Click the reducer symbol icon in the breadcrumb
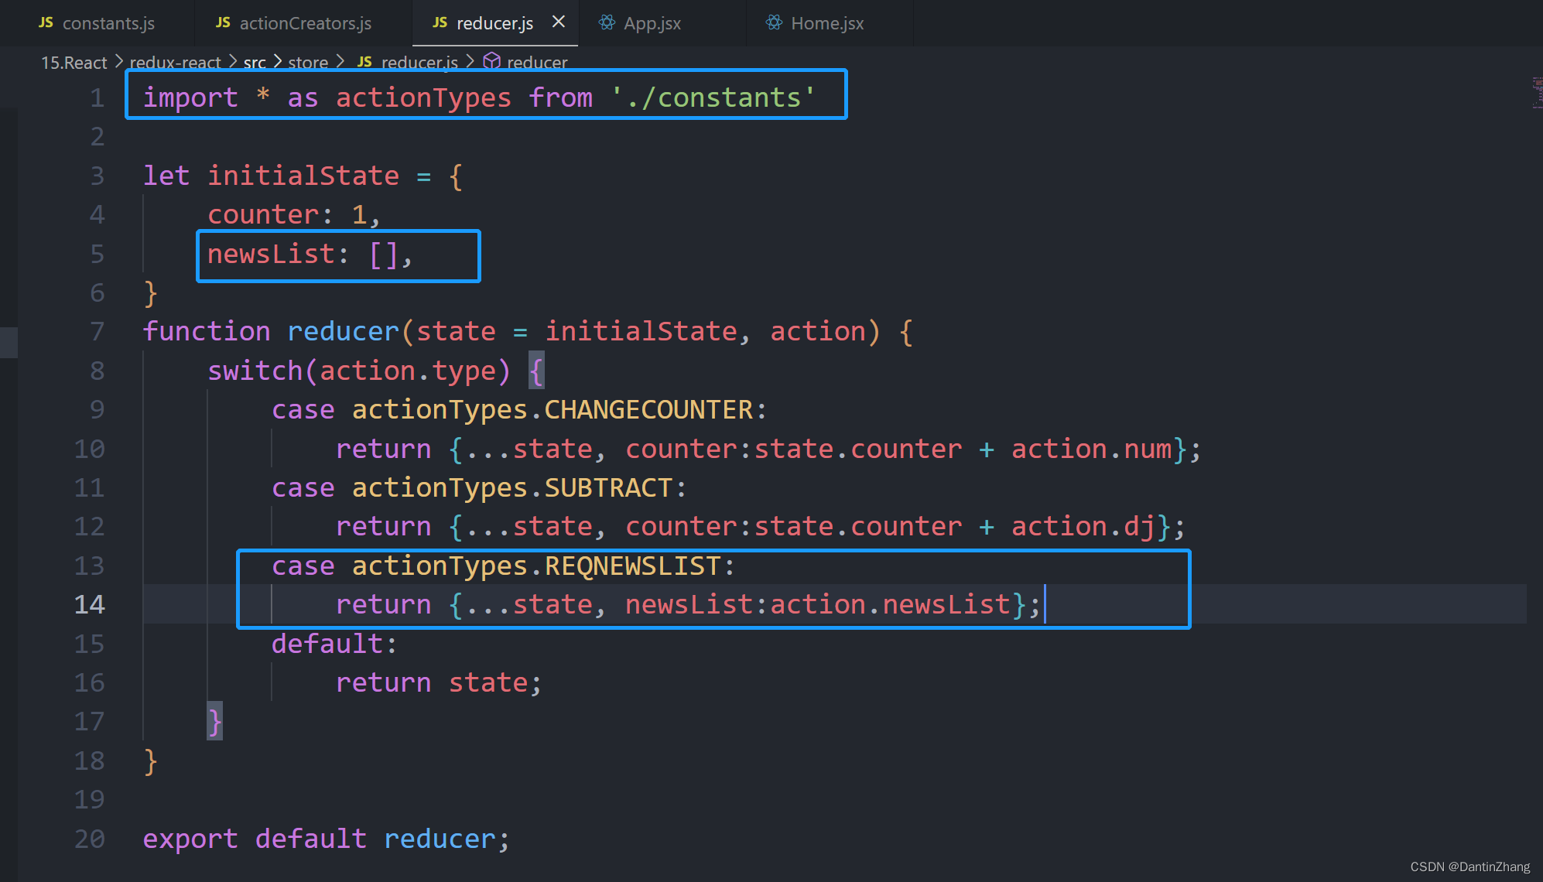The width and height of the screenshot is (1543, 882). (492, 62)
